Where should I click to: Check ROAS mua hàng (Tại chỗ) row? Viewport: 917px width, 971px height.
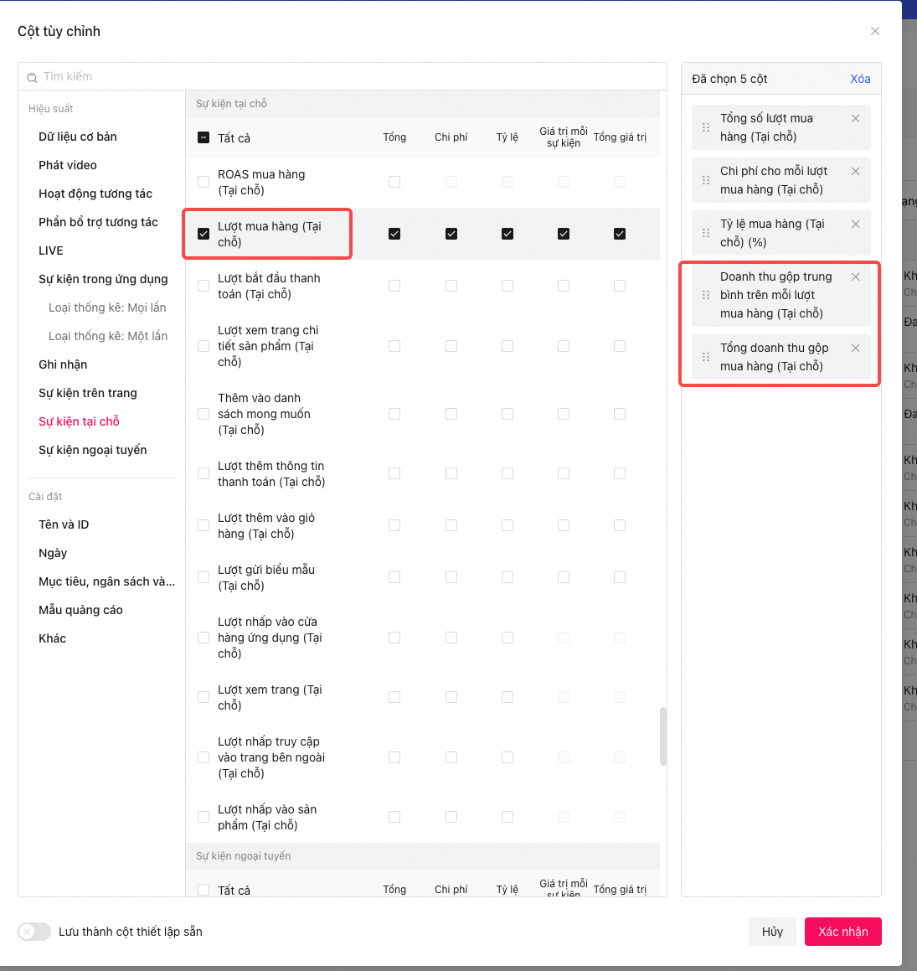(203, 182)
